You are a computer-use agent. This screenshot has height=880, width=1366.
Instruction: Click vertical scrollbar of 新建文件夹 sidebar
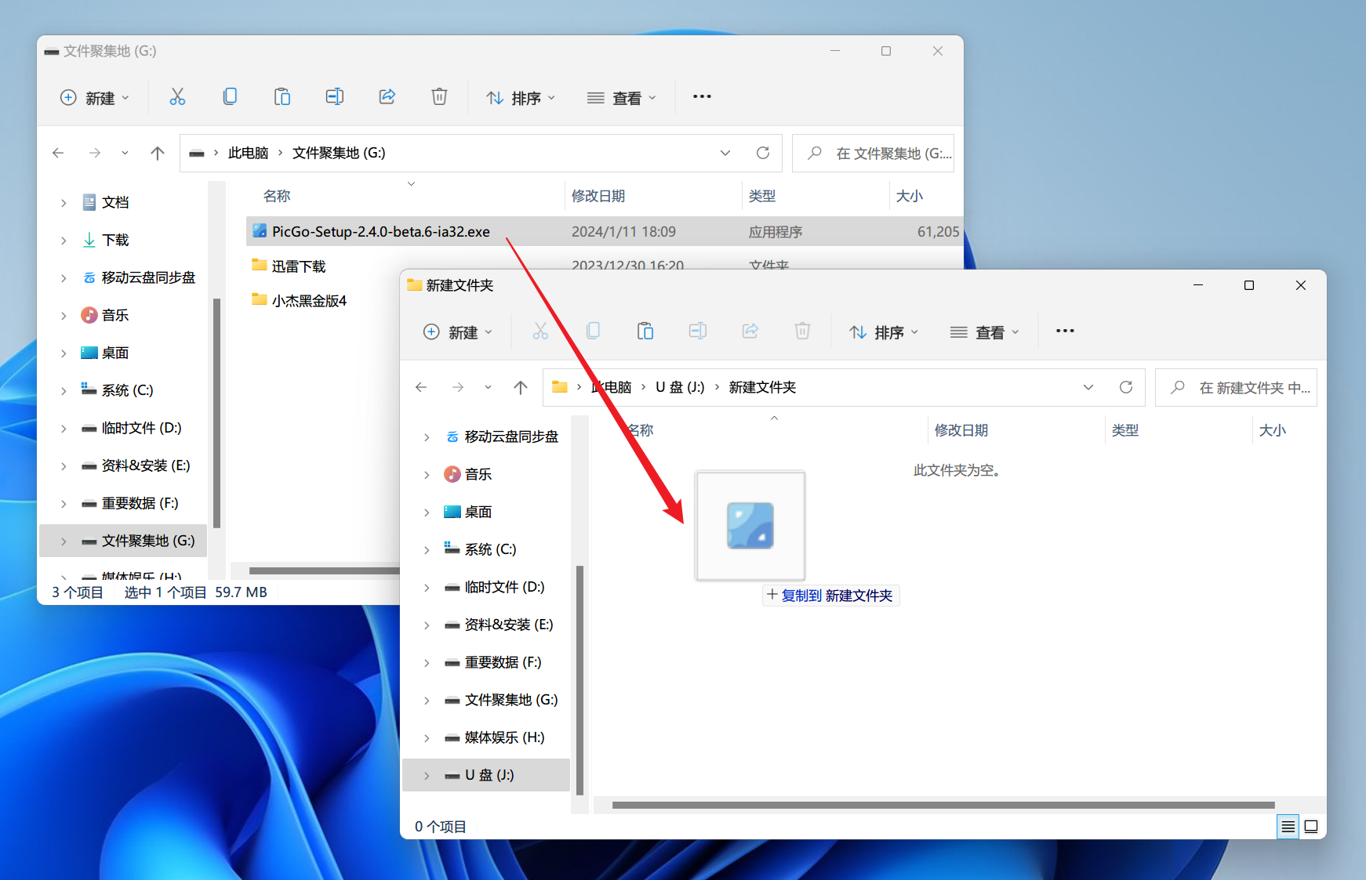click(579, 680)
